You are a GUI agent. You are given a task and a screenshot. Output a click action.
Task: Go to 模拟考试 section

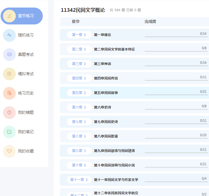[x=26, y=74]
